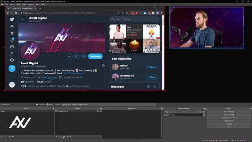
Task: Click the back arrow beside Awall Digital header
Action: coord(23,19)
